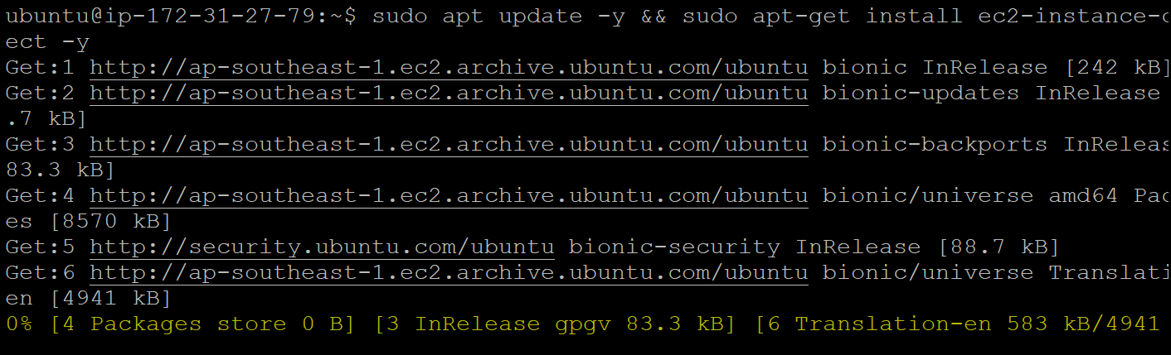1171x355 pixels.
Task: Click the 0% progress indicator
Action: 19,324
